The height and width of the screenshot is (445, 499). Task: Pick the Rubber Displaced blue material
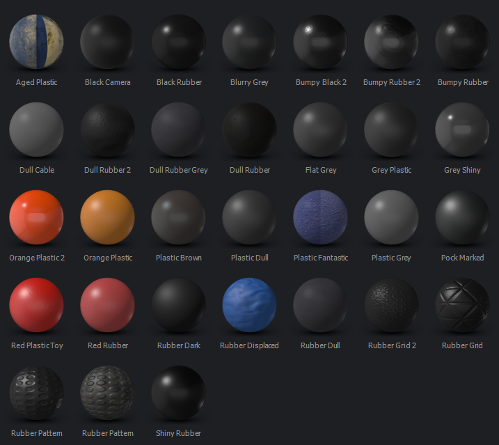(249, 305)
